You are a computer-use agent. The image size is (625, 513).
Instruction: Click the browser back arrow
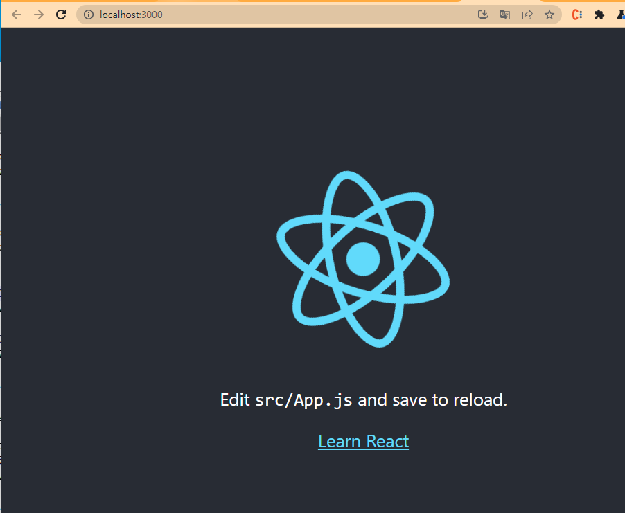coord(17,15)
